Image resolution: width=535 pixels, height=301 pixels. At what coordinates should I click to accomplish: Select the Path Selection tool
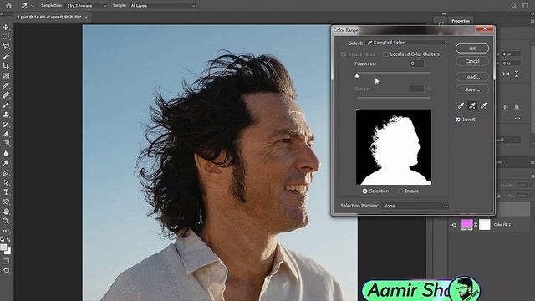click(x=6, y=182)
